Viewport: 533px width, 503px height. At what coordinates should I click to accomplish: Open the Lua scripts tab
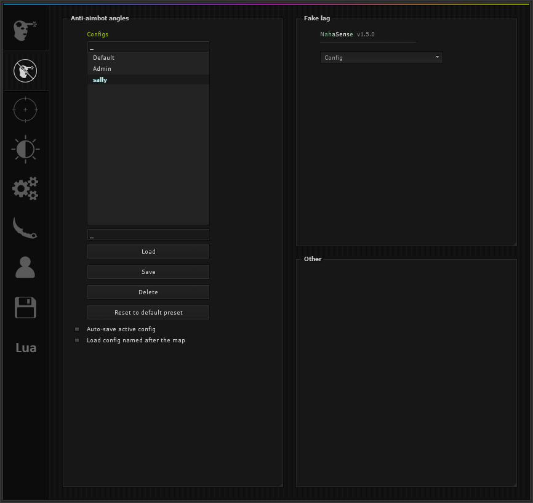coord(26,348)
